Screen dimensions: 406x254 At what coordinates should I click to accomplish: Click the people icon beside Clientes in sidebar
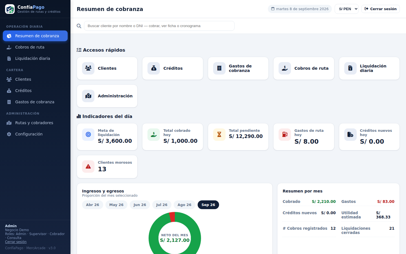pyautogui.click(x=9, y=79)
